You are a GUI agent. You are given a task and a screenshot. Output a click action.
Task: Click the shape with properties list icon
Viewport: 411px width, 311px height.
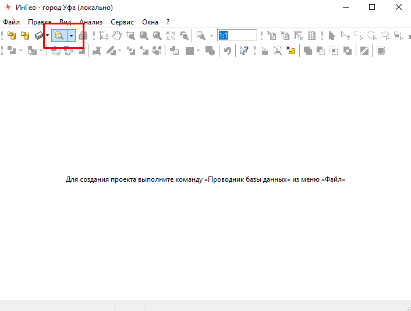coord(174,51)
